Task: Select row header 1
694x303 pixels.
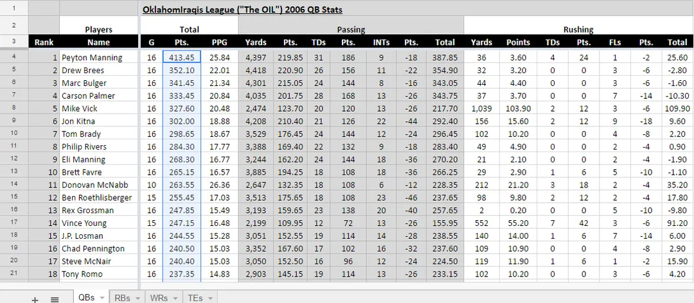Action: (x=14, y=8)
